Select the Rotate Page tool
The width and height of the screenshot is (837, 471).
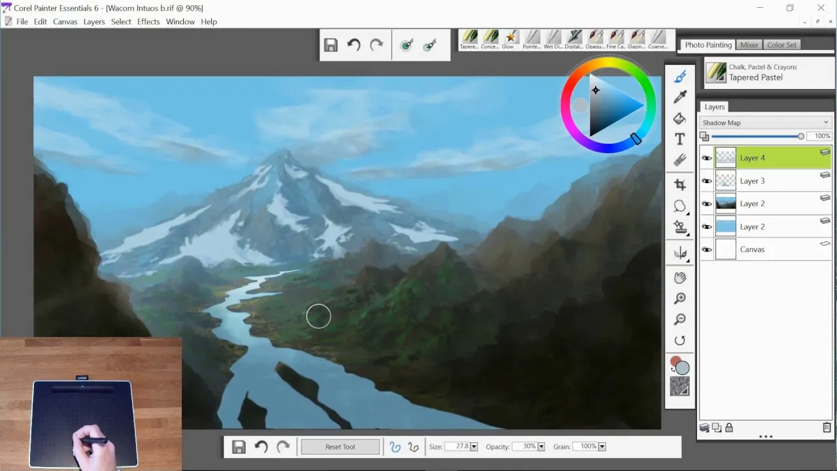click(680, 340)
